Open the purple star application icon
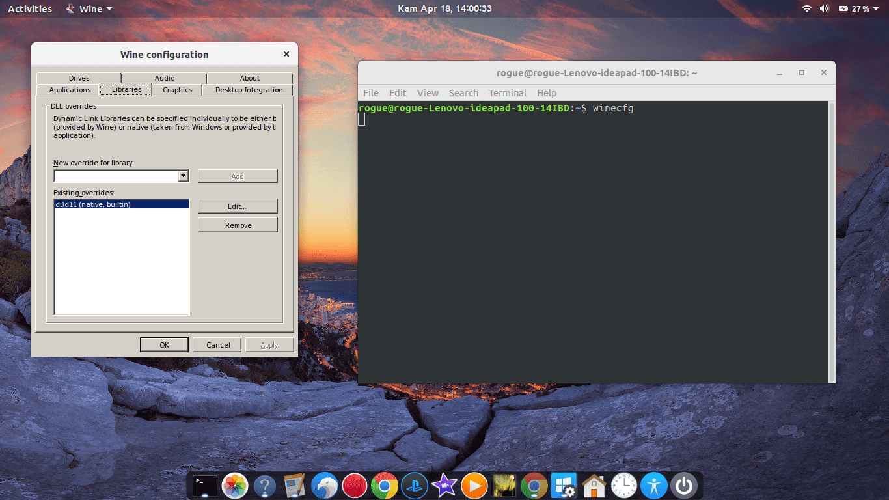889x500 pixels. 444,485
